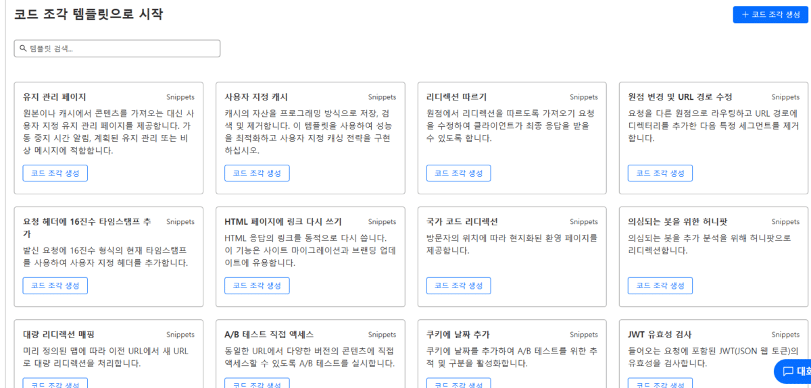Select the 원점 변경 및 URL 경로 수정 title
This screenshot has height=388, width=811.
(680, 97)
